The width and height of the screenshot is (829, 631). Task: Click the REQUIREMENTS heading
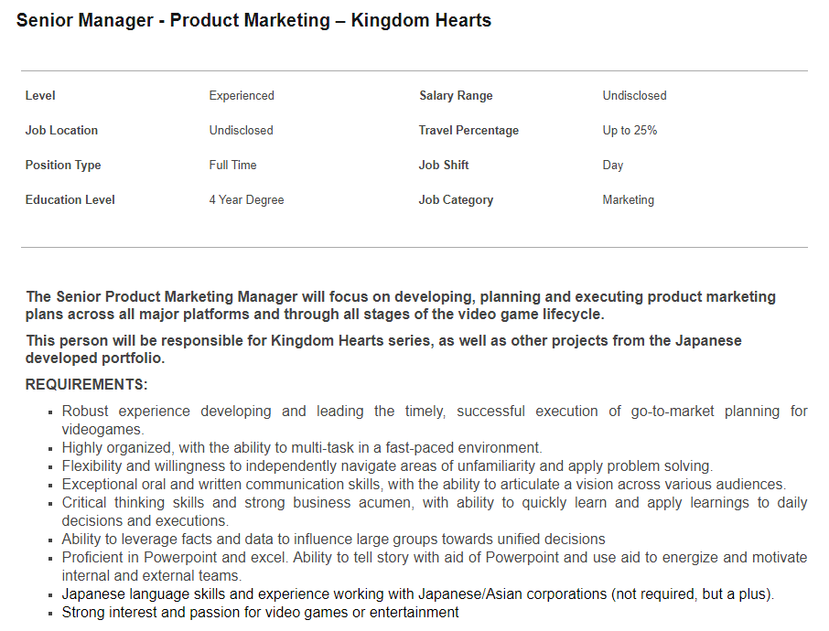click(87, 384)
